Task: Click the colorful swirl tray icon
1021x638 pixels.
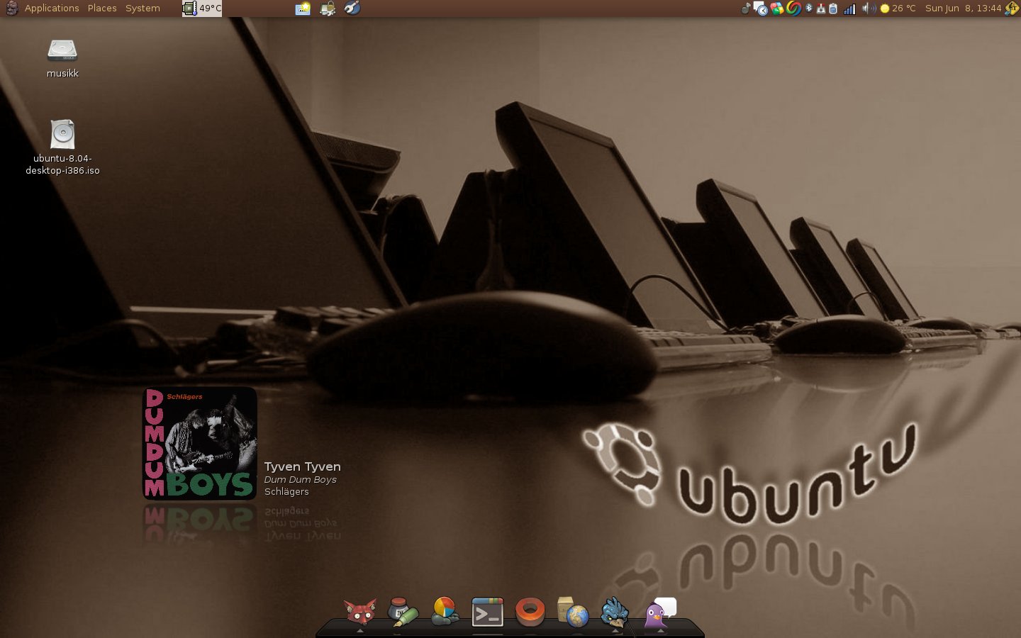Action: (794, 9)
